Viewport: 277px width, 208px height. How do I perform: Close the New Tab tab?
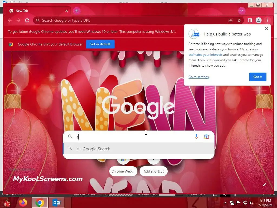tap(67, 11)
